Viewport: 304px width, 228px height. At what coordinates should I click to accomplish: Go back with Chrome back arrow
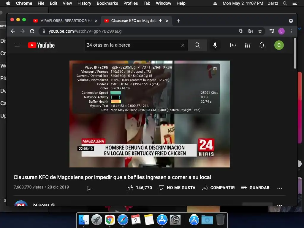pos(13,31)
